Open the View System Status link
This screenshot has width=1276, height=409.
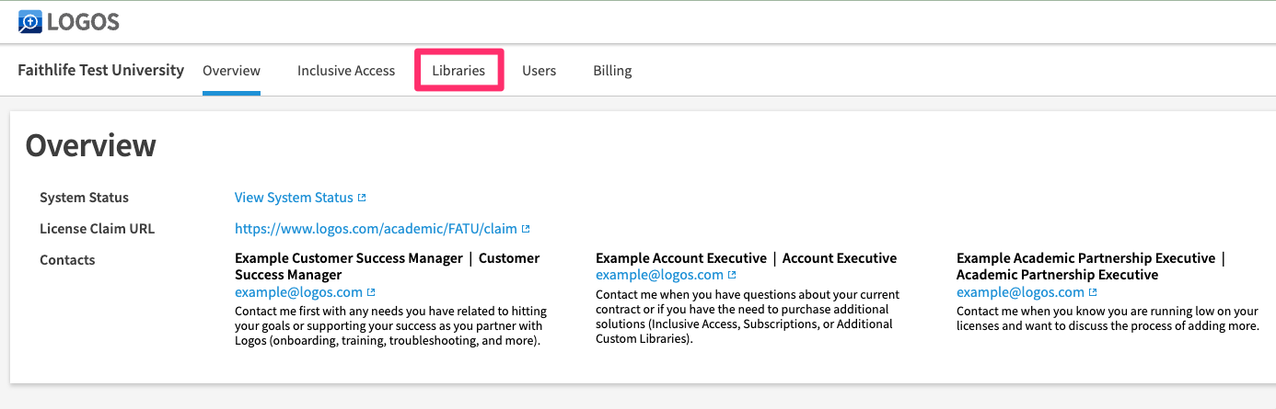pos(294,198)
